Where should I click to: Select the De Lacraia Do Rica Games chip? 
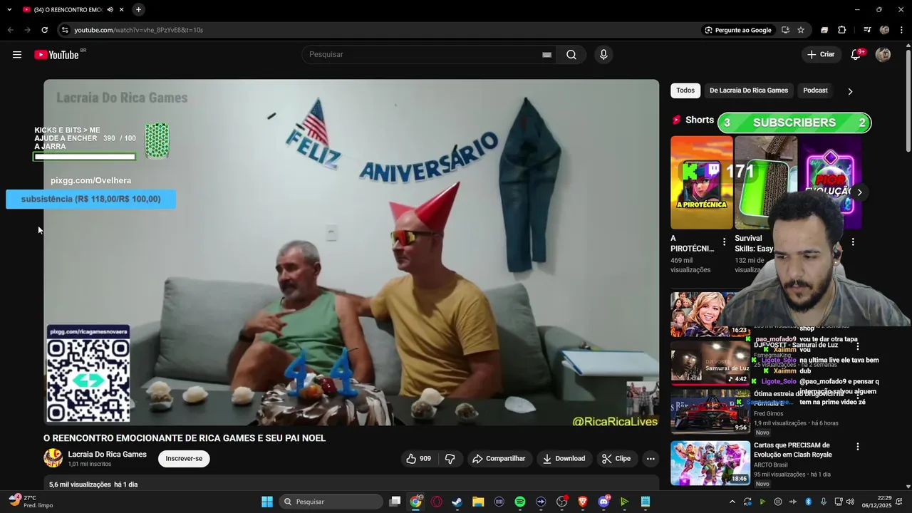[749, 90]
